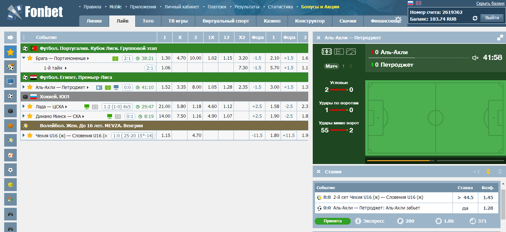Open the Казино tab
506x232 pixels.
pos(272,21)
